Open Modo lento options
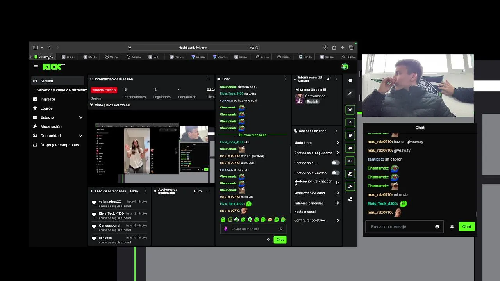Image resolution: width=500 pixels, height=281 pixels. (316, 143)
